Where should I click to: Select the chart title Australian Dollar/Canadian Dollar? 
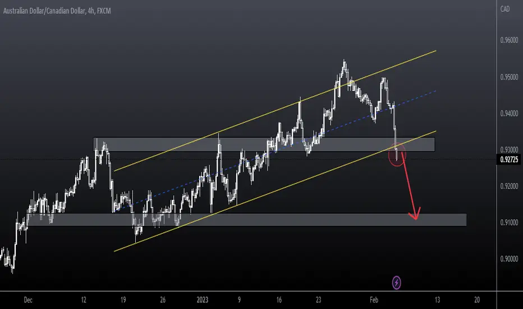coord(44,11)
